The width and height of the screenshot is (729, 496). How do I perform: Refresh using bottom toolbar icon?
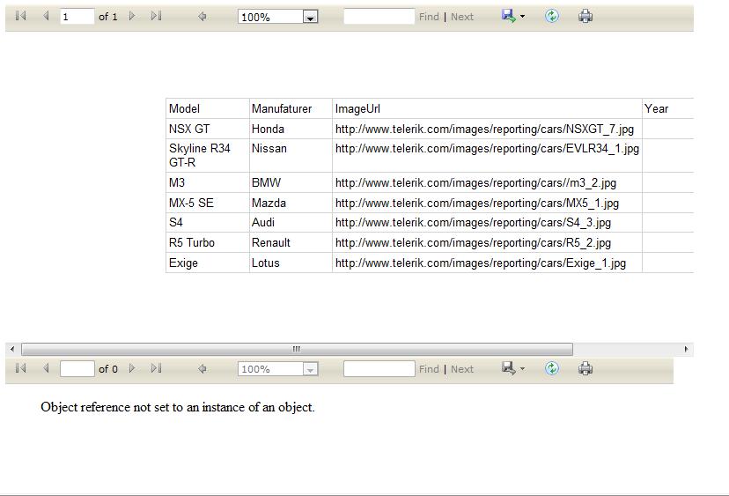[x=552, y=368]
